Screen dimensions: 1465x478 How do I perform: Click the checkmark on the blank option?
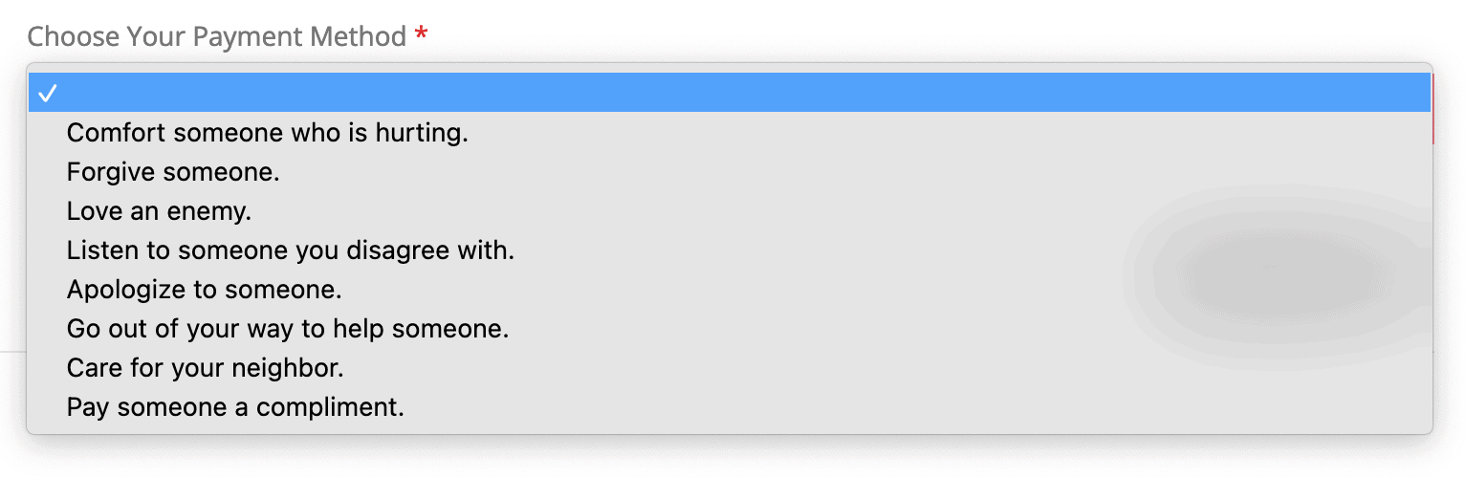point(48,93)
